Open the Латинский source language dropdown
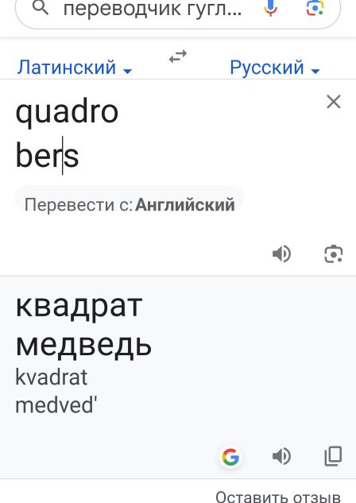This screenshot has width=356, height=503. click(75, 68)
